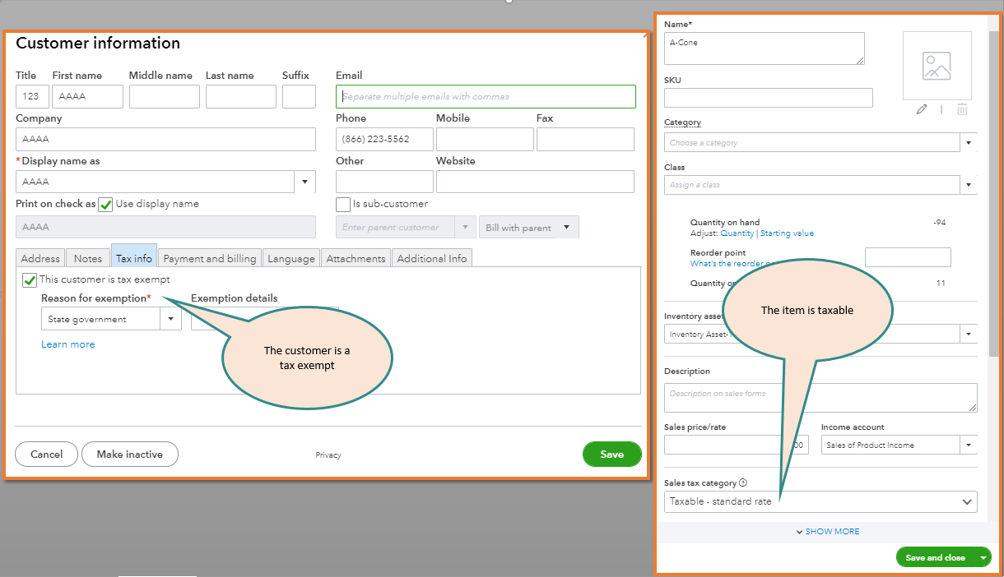Viewport: 1004px width, 577px height.
Task: Open the Sales tax category help icon
Action: (742, 482)
